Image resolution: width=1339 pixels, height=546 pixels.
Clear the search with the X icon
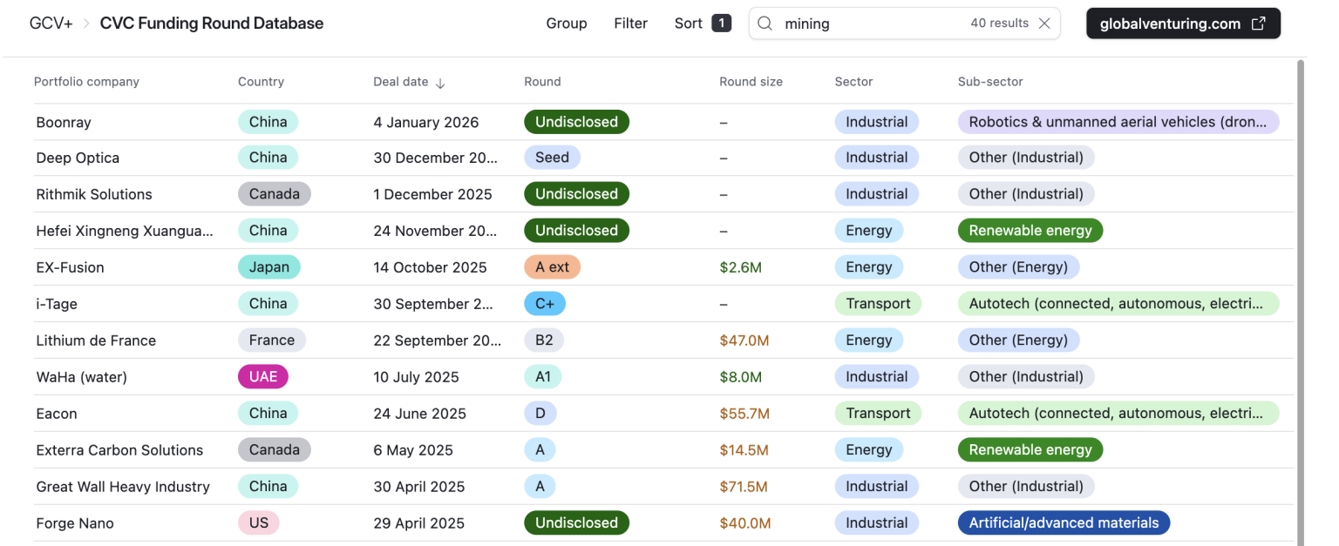pyautogui.click(x=1044, y=24)
